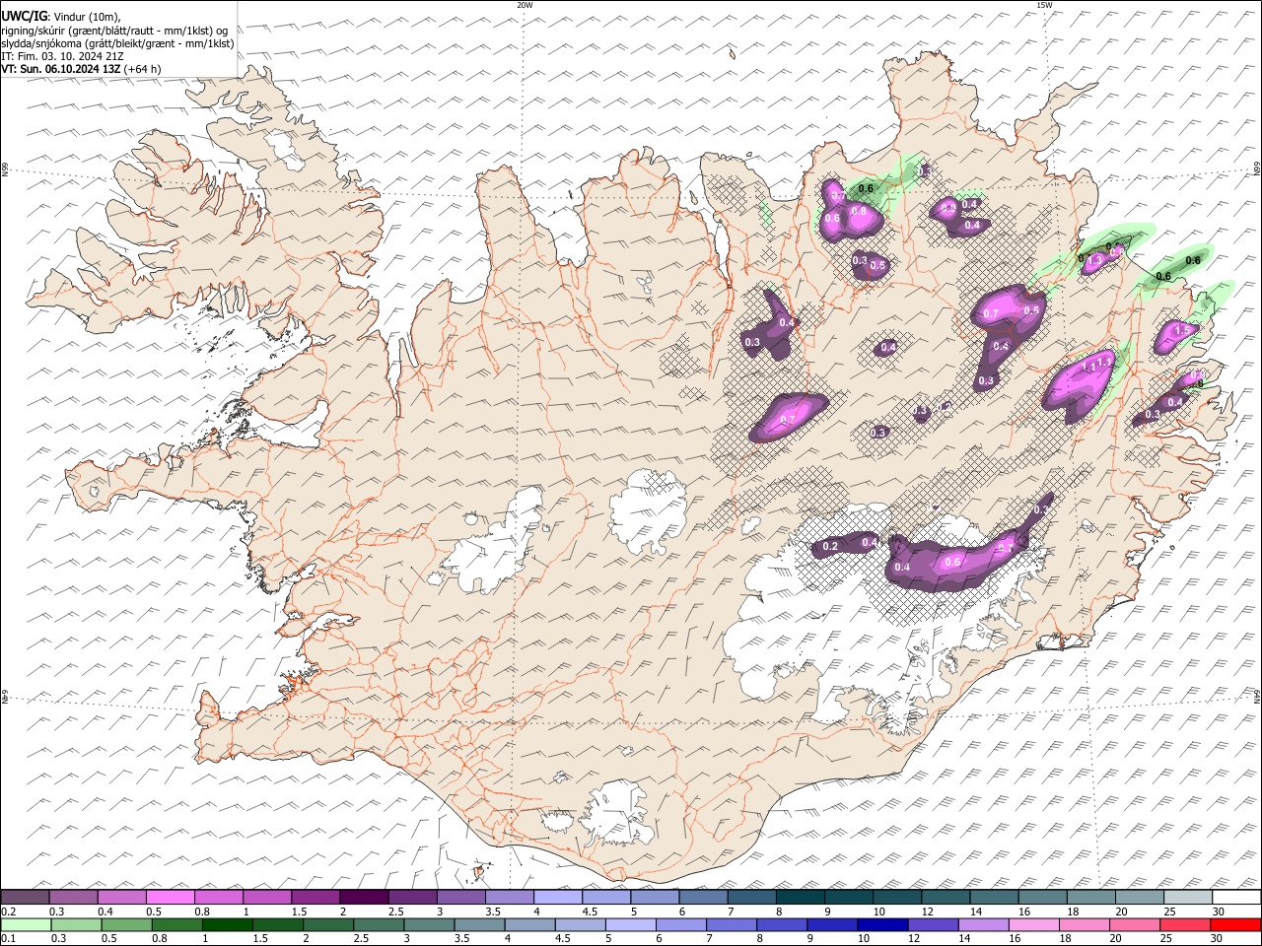Click the '0.2' value label on the map
The height and width of the screenshot is (946, 1262).
830,546
